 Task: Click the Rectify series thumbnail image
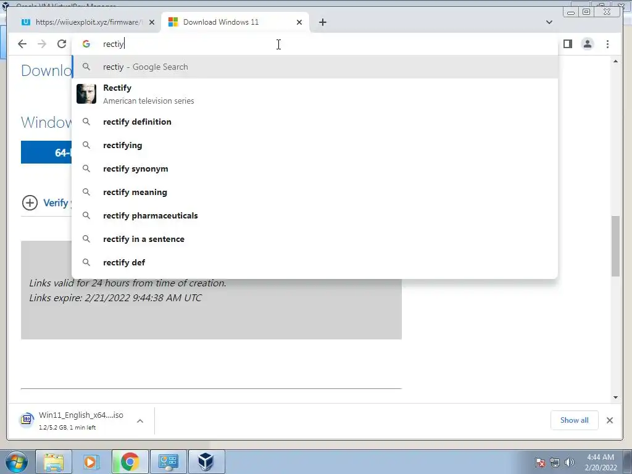[86, 94]
